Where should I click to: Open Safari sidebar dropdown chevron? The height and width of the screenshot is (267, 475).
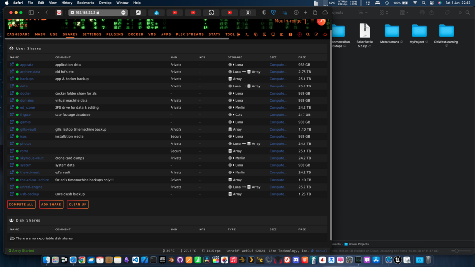pos(38,13)
